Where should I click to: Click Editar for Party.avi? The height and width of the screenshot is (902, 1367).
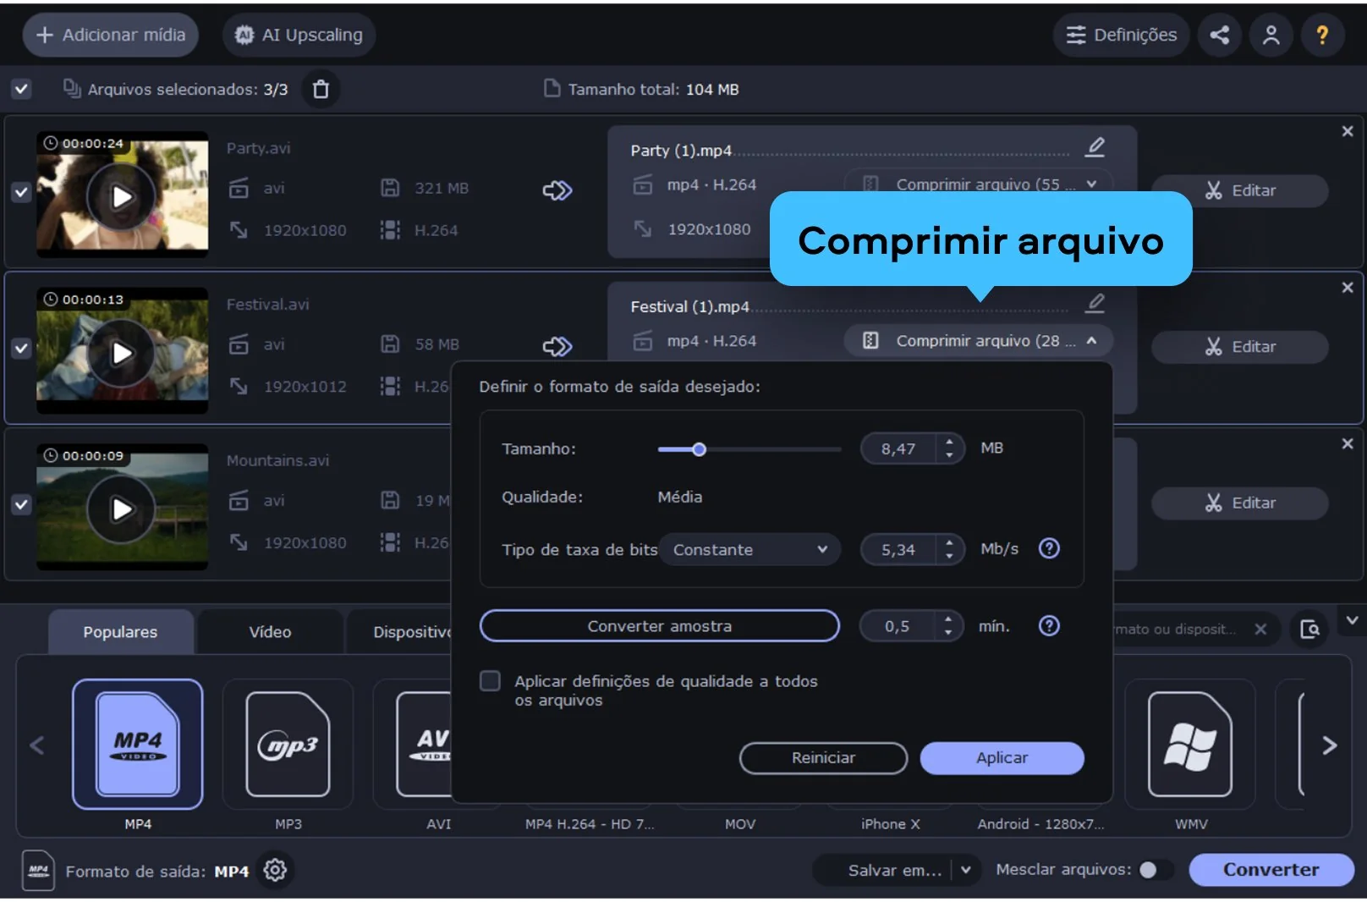[x=1239, y=190]
